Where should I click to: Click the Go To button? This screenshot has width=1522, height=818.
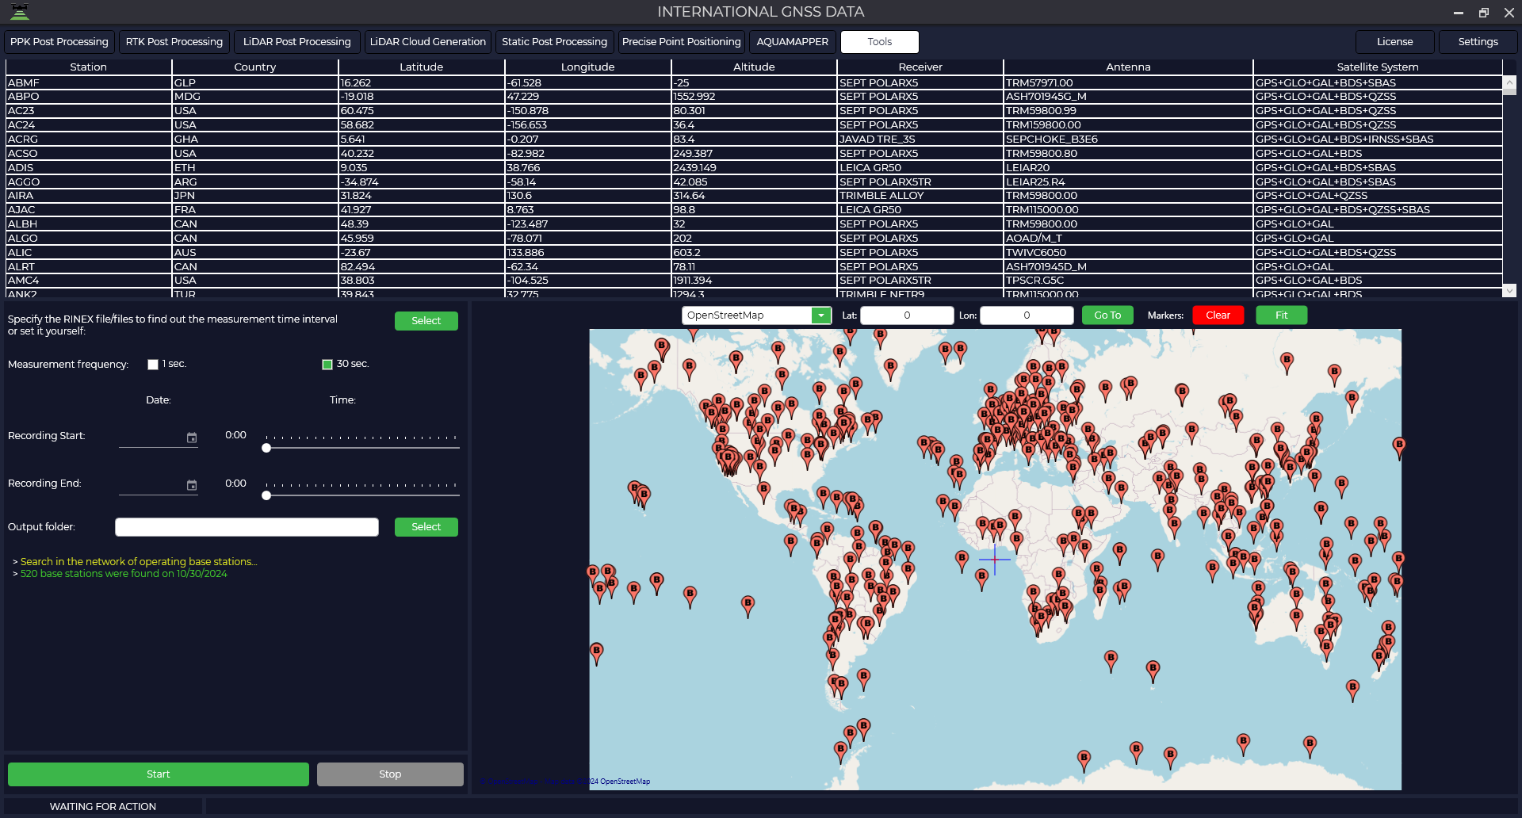[x=1107, y=315]
